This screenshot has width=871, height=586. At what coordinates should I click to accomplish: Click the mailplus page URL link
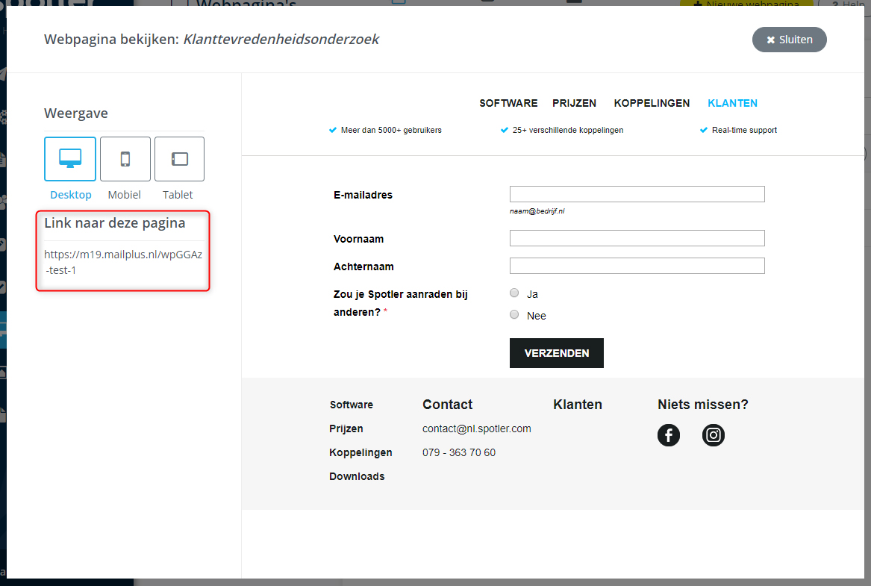[x=122, y=262]
